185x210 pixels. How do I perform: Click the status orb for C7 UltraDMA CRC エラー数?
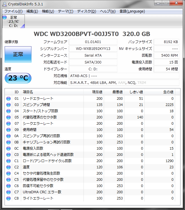point(8,192)
